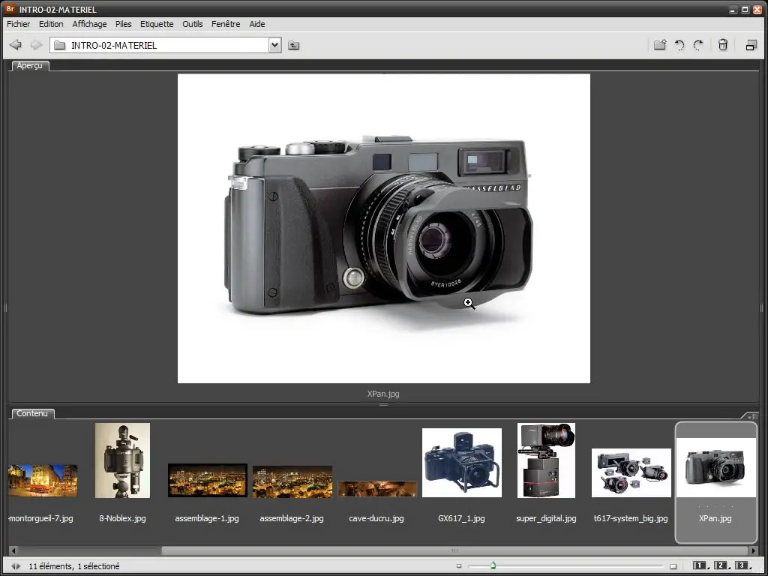Open the Aide menu
This screenshot has width=768, height=576.
(x=257, y=24)
